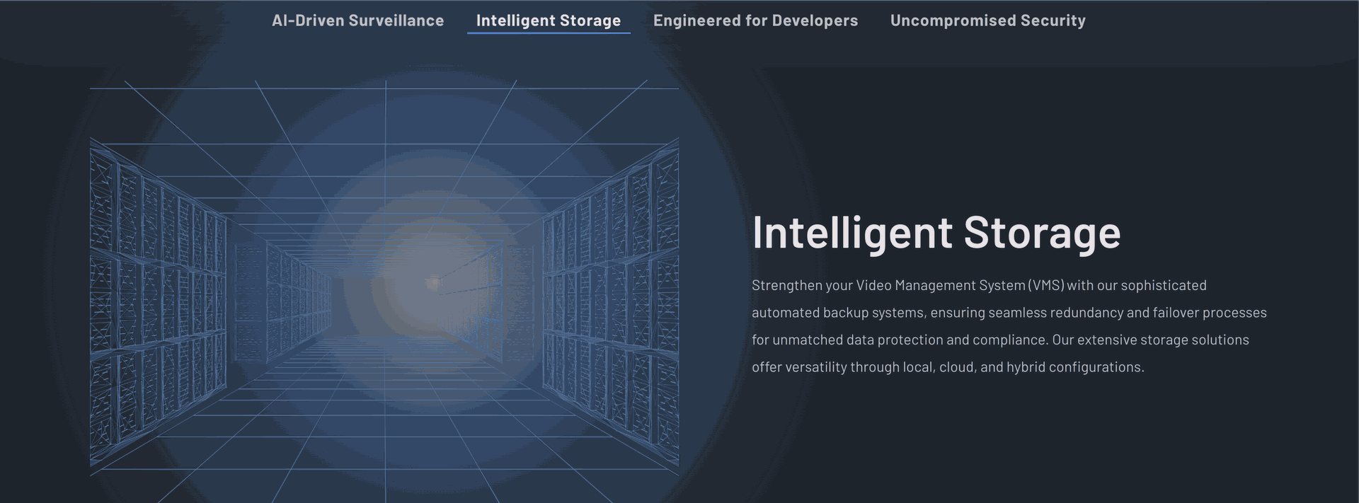
Task: Click "data protection and compliance" phrase
Action: point(946,340)
